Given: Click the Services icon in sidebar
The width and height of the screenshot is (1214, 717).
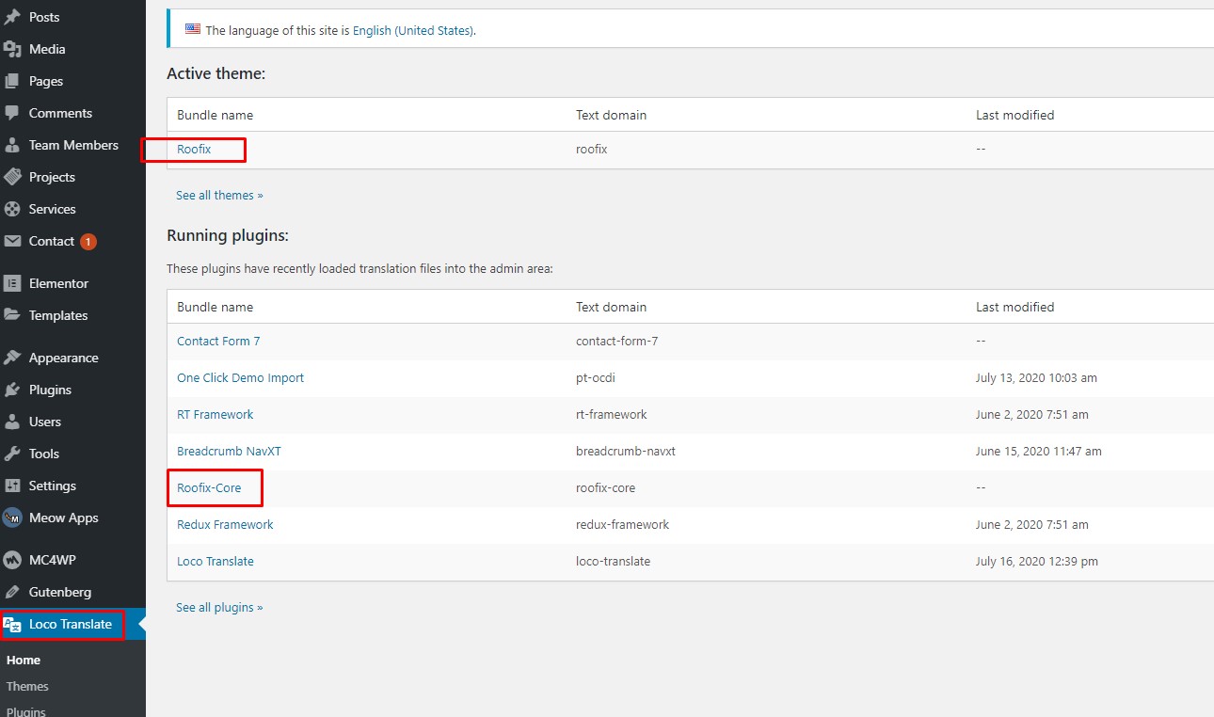Looking at the screenshot, I should (12, 209).
